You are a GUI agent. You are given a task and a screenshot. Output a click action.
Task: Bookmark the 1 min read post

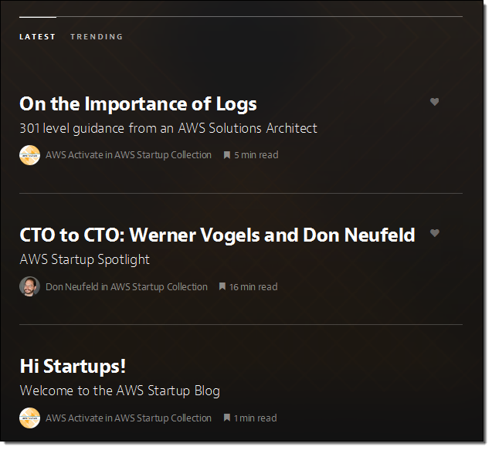tap(227, 418)
